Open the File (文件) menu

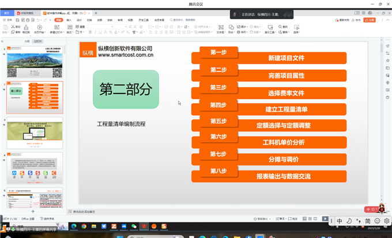(7, 20)
